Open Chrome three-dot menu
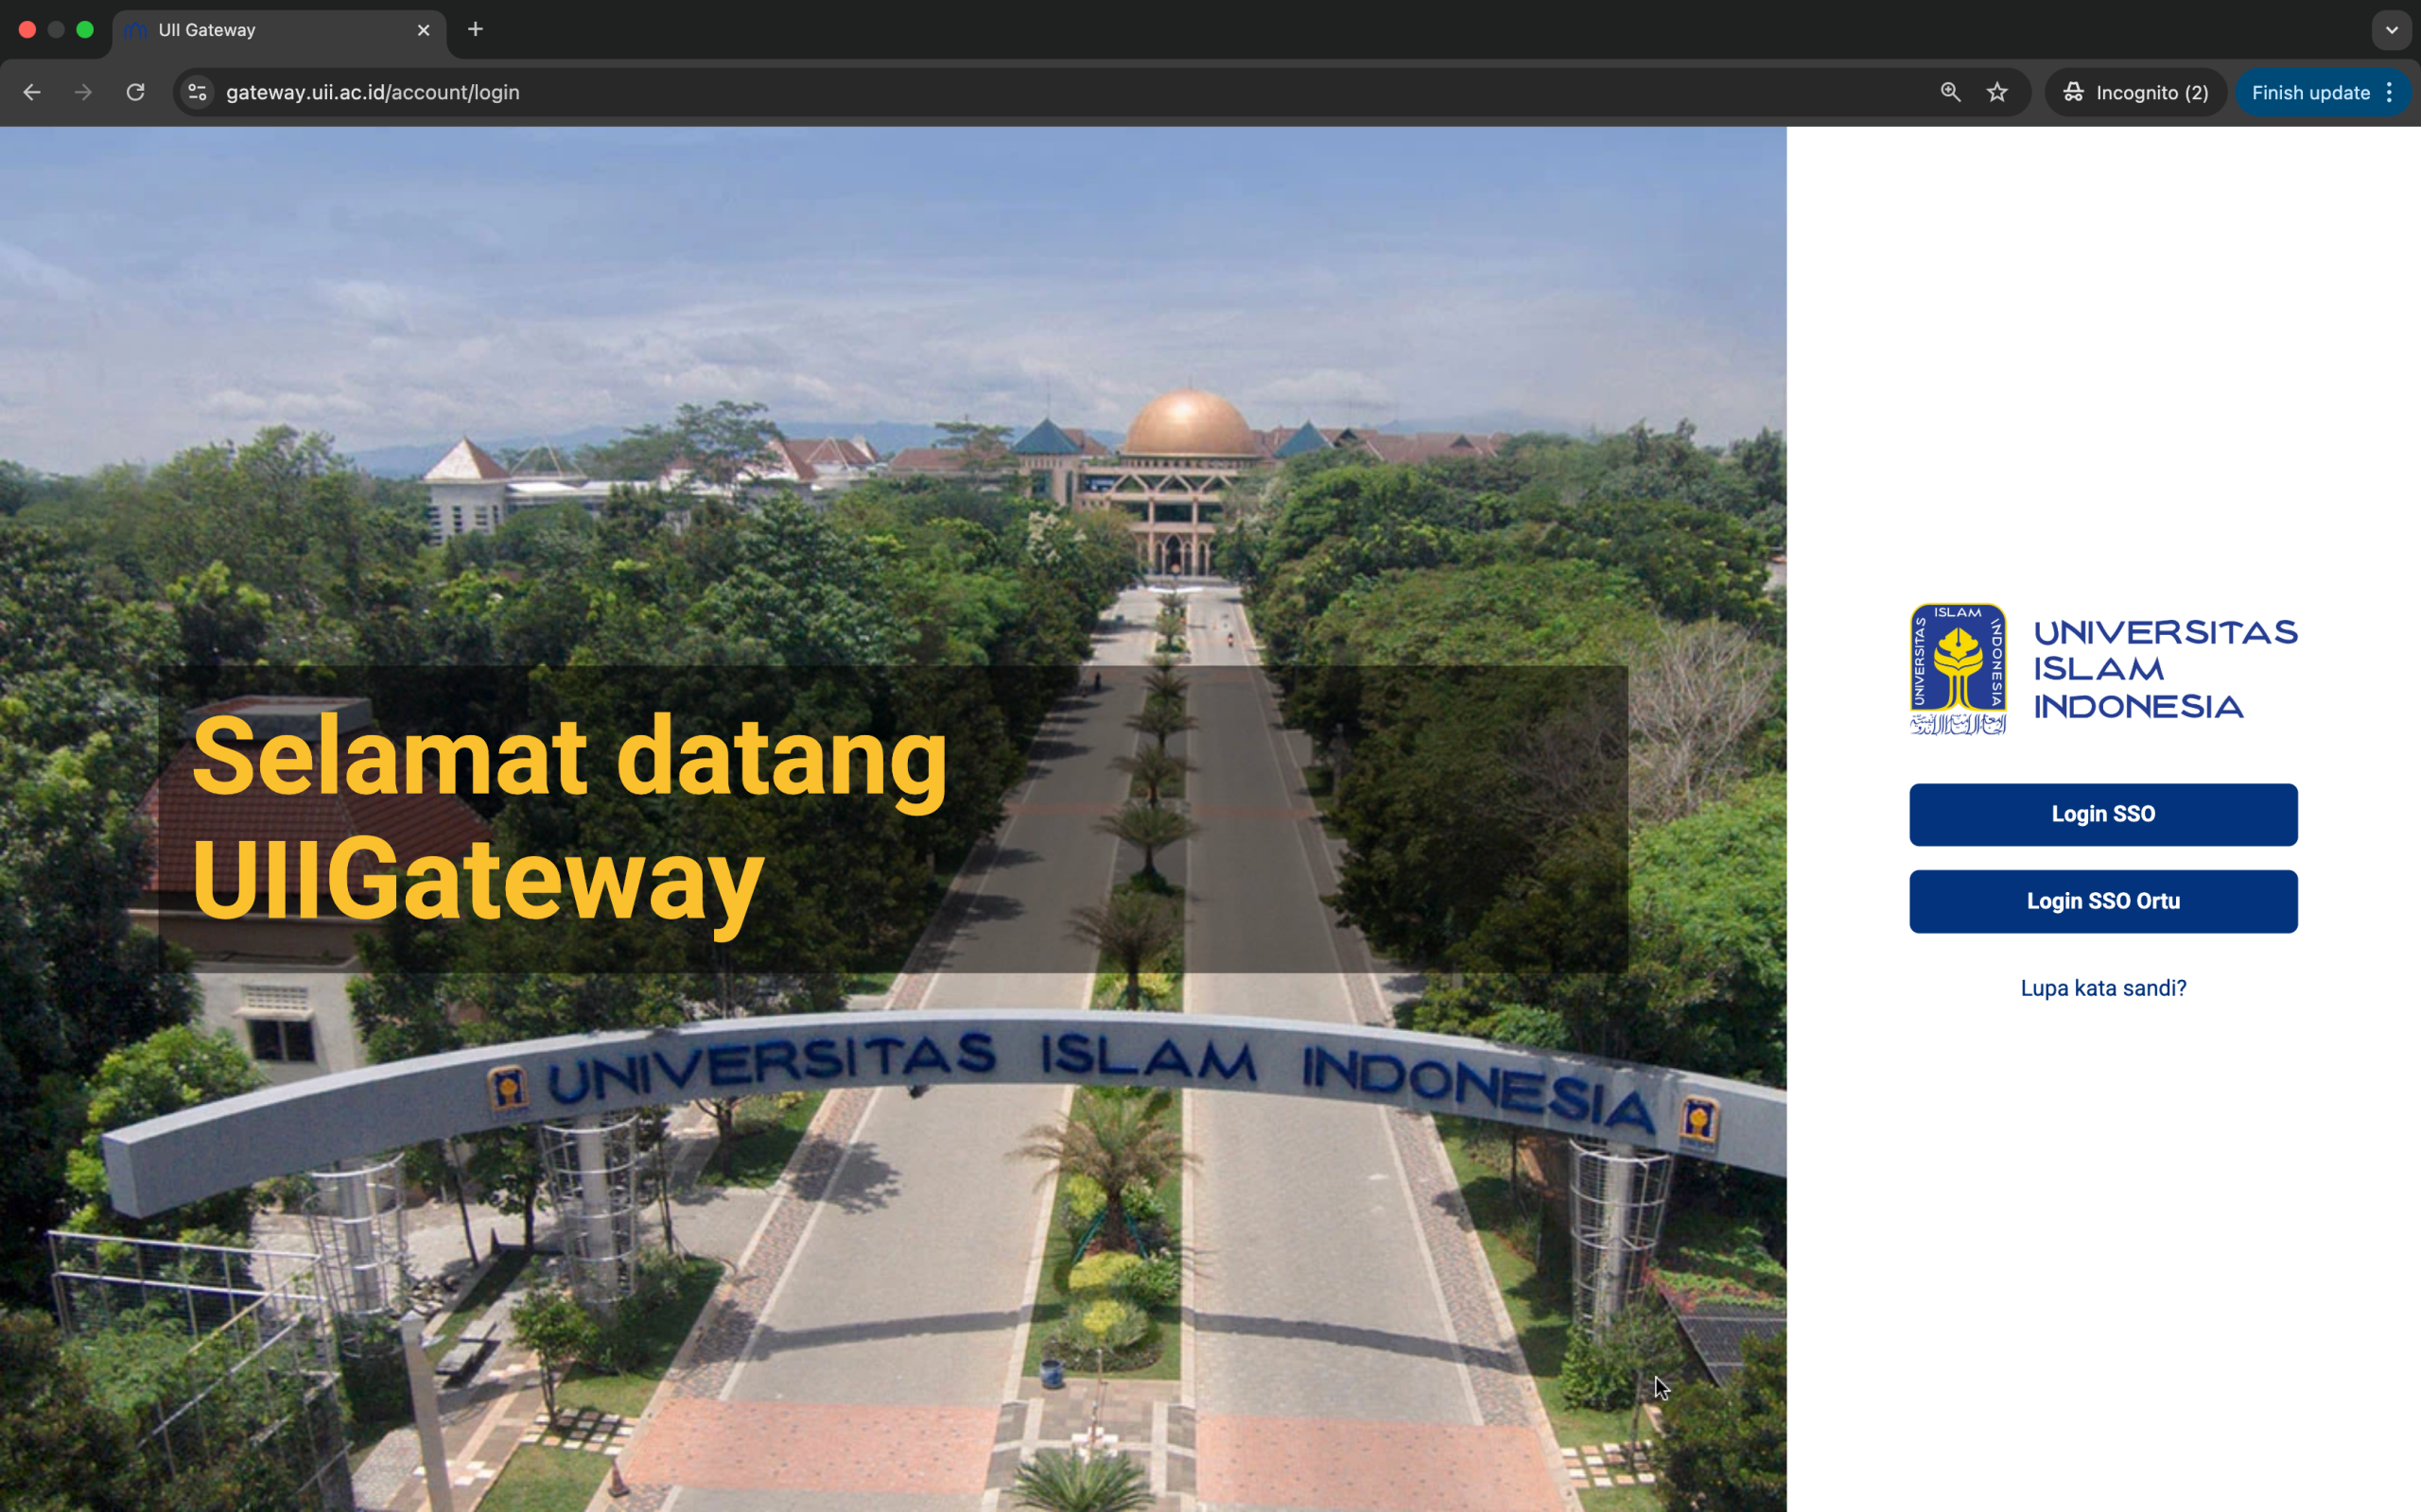This screenshot has width=2421, height=1512. pos(2390,92)
